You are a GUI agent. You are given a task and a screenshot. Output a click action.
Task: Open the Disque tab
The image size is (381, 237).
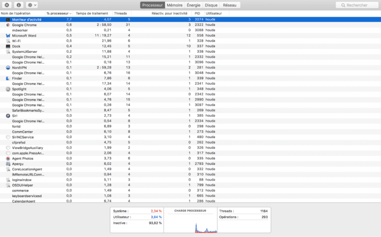(211, 5)
